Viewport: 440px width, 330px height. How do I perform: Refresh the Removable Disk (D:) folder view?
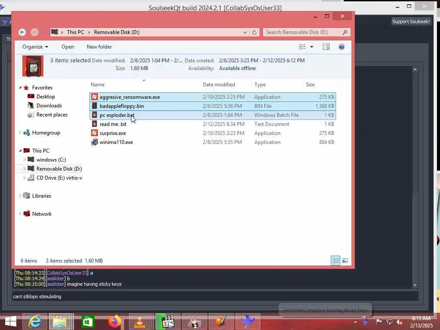click(254, 32)
